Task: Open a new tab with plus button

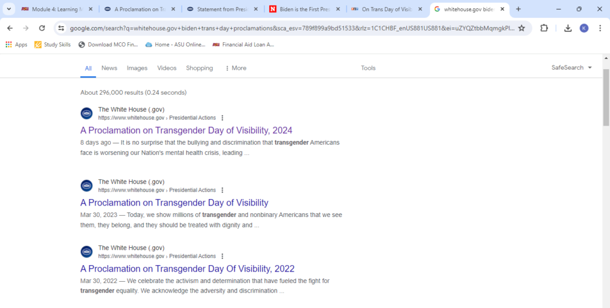Action: click(x=518, y=9)
